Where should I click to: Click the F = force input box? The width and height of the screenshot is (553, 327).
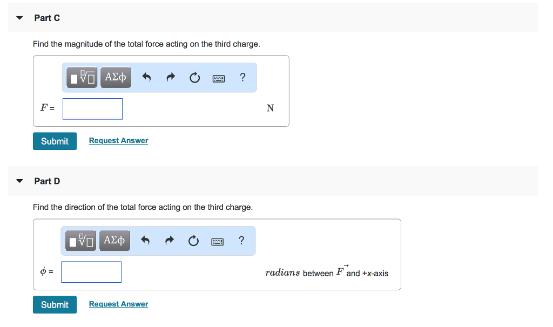coord(93,109)
